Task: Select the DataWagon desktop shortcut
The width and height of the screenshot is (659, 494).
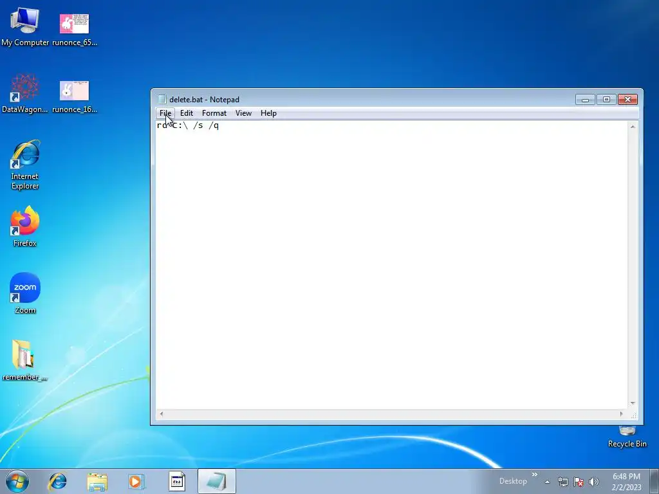Action: pyautogui.click(x=25, y=94)
